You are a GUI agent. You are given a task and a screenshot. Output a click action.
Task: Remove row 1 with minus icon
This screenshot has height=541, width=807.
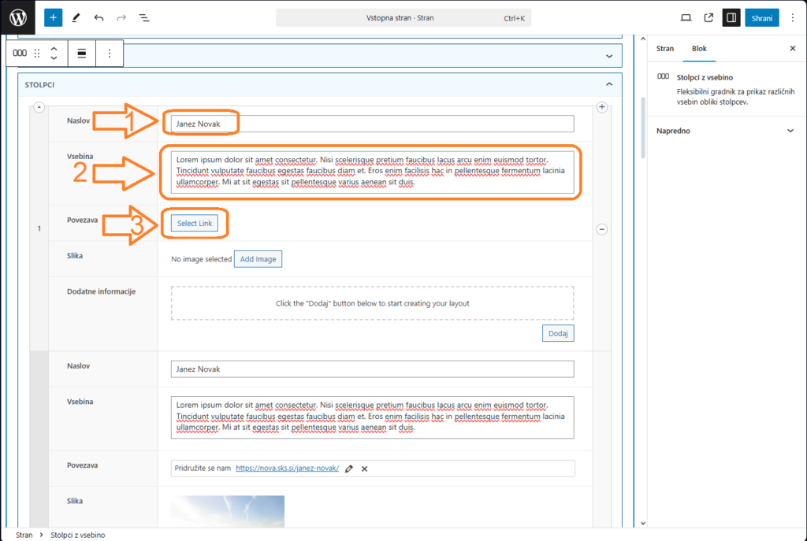601,229
